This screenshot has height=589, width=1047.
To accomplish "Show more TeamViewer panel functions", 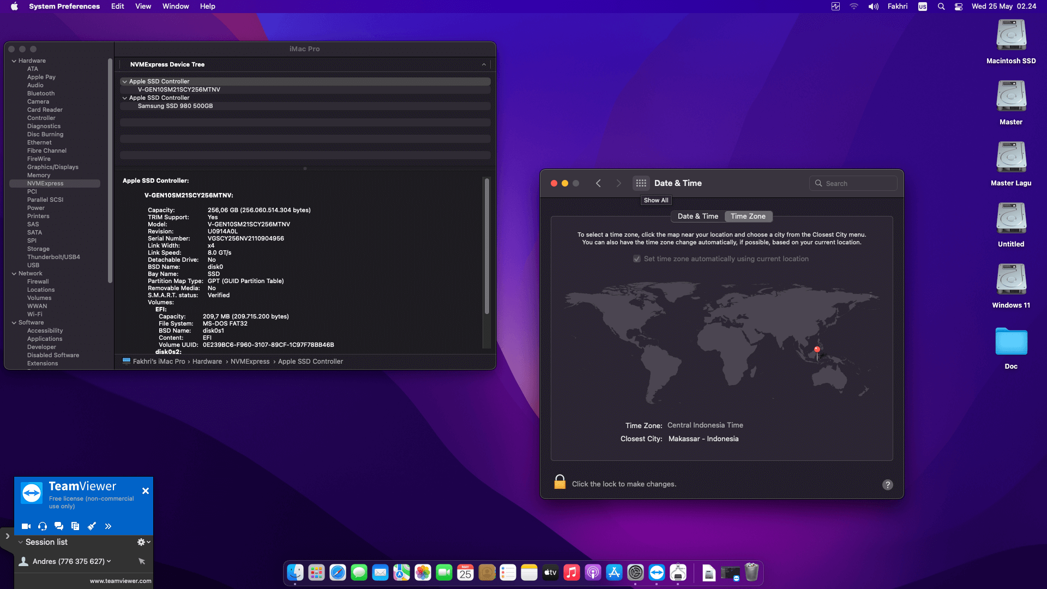I will tap(108, 526).
